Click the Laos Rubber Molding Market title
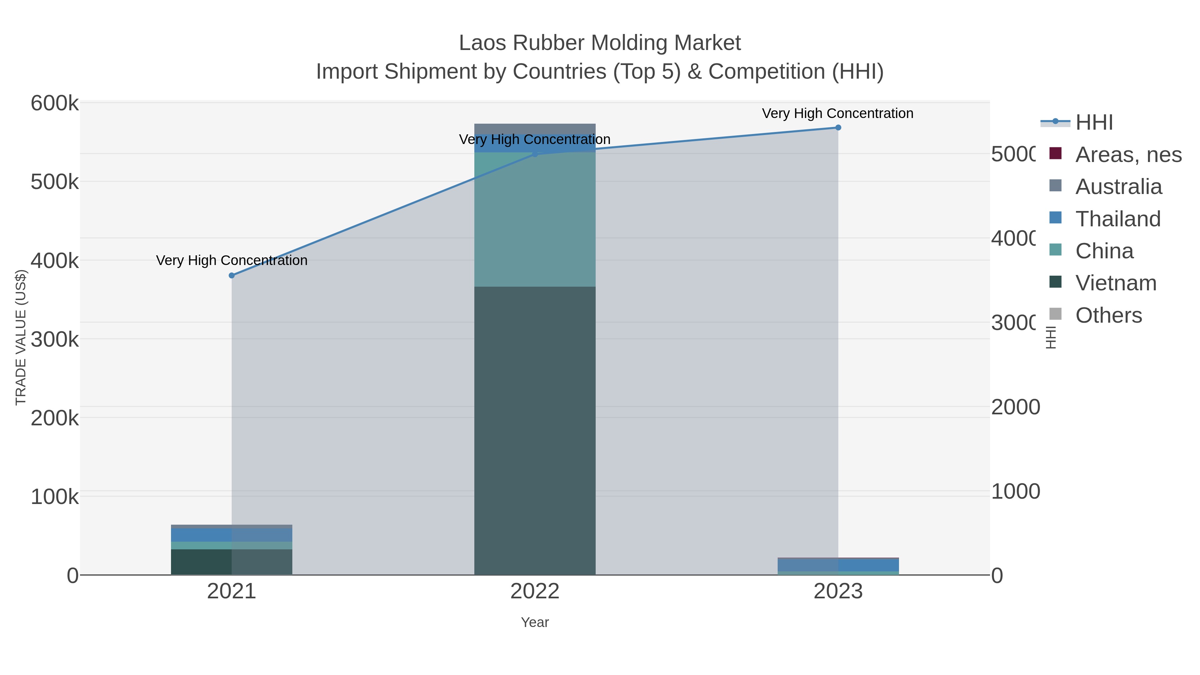The width and height of the screenshot is (1200, 675). (x=600, y=43)
